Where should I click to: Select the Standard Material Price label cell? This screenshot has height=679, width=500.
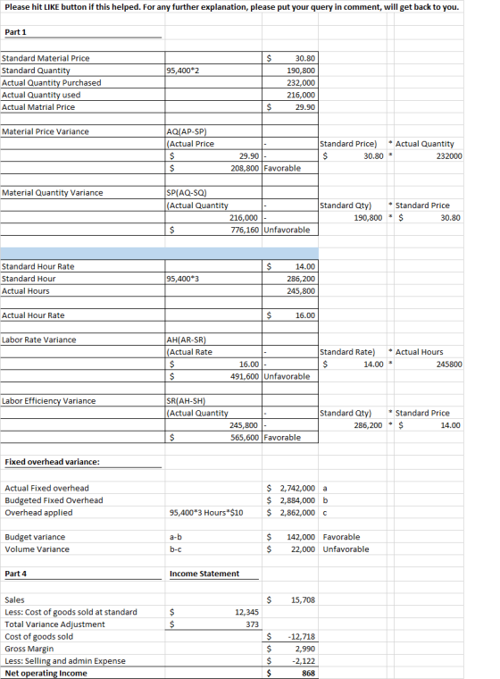[82, 58]
